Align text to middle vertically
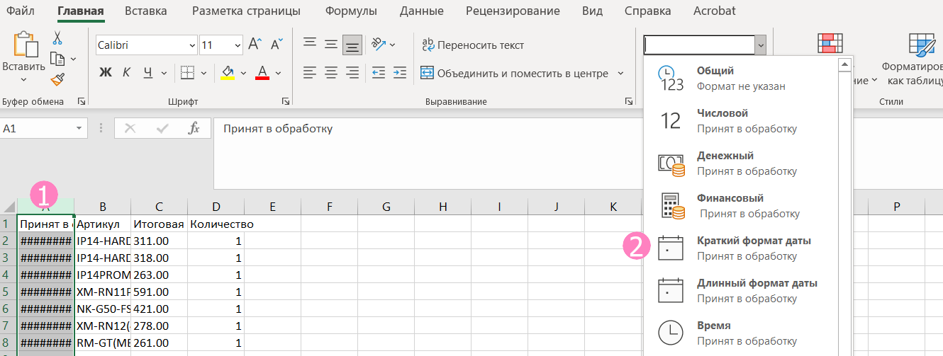The width and height of the screenshot is (943, 356). tap(330, 44)
